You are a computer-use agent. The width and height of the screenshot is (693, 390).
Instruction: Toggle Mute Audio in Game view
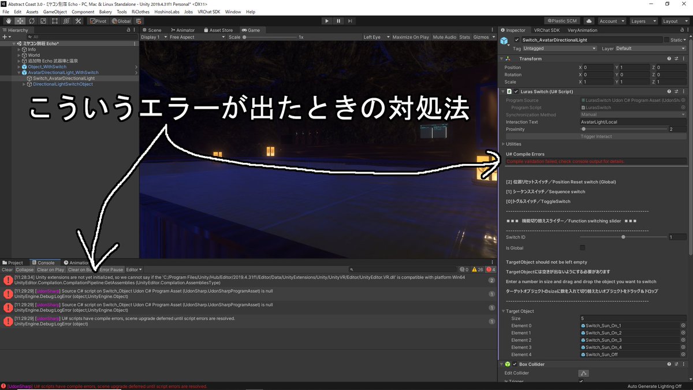coord(445,37)
